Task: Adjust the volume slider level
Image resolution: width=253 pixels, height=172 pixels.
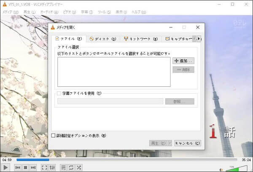Action: point(237,169)
